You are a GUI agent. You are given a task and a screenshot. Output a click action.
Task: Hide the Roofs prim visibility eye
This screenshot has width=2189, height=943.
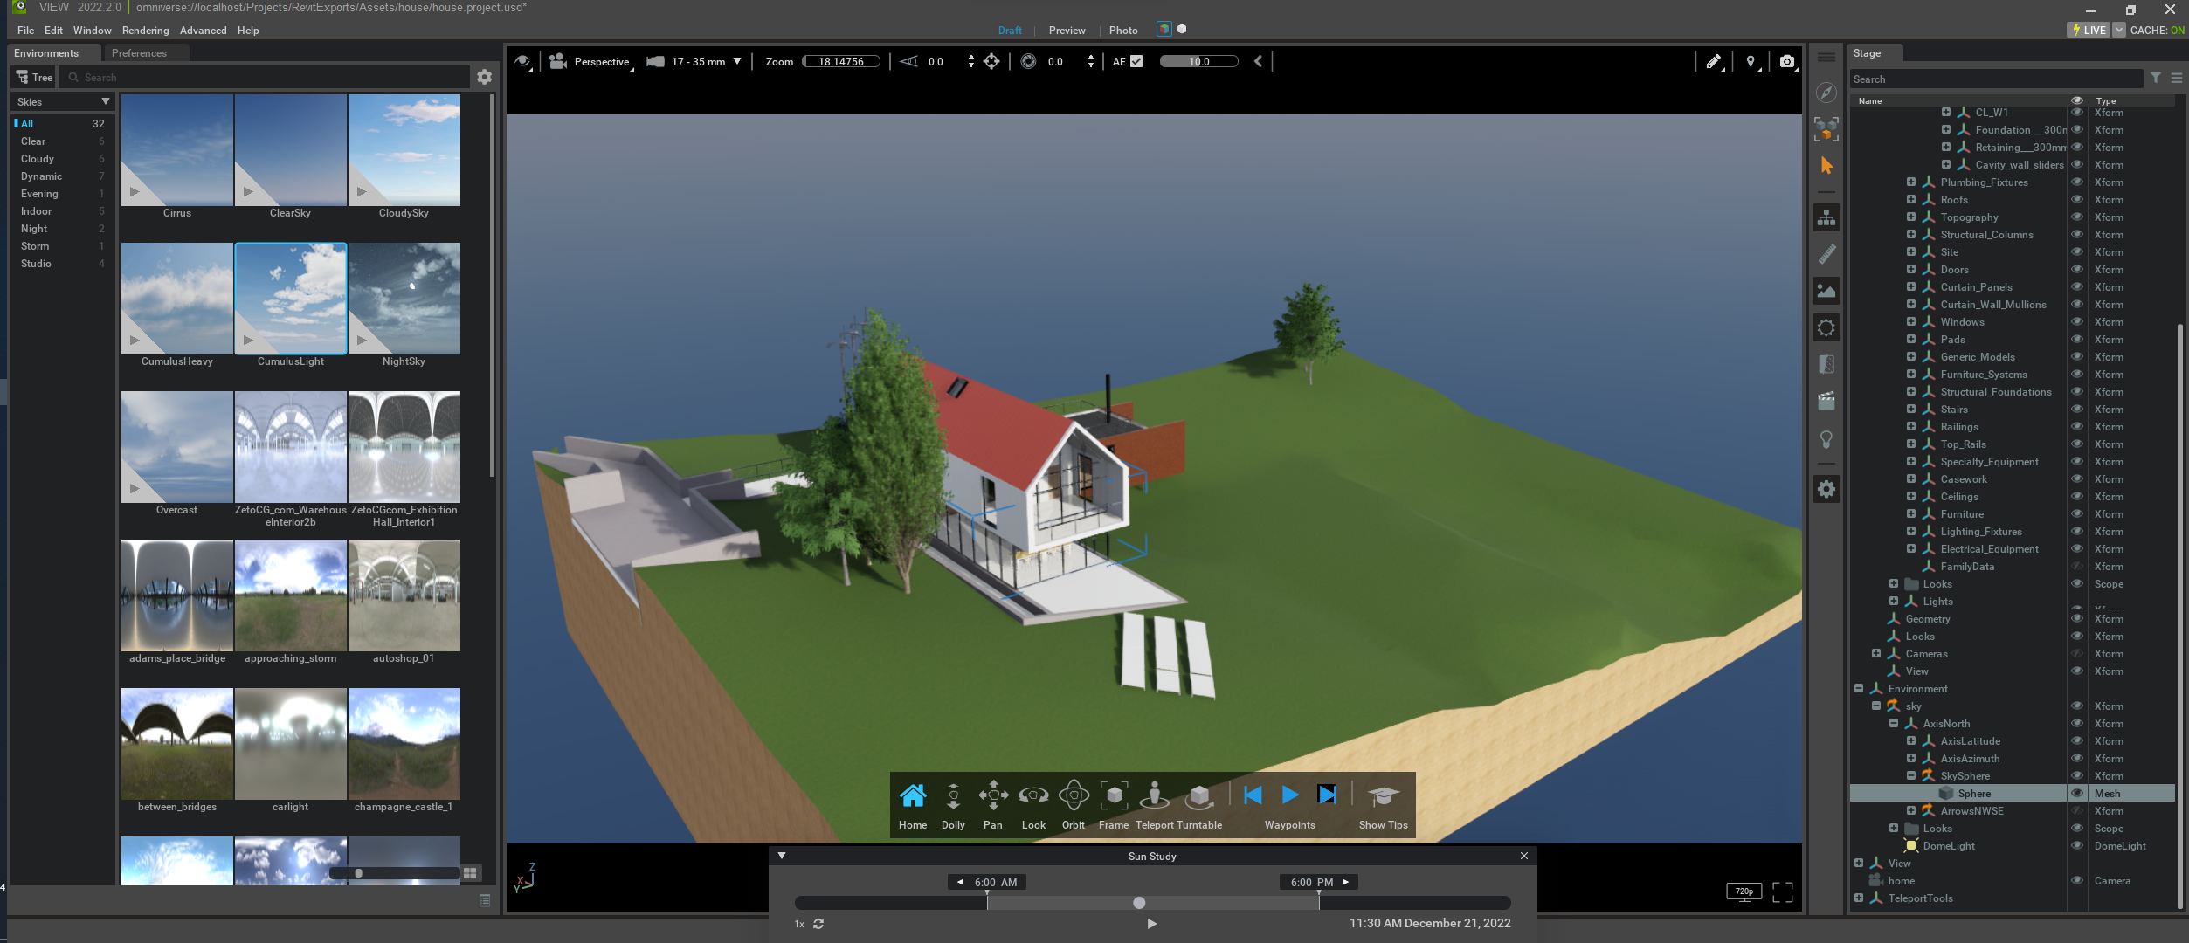(2077, 200)
